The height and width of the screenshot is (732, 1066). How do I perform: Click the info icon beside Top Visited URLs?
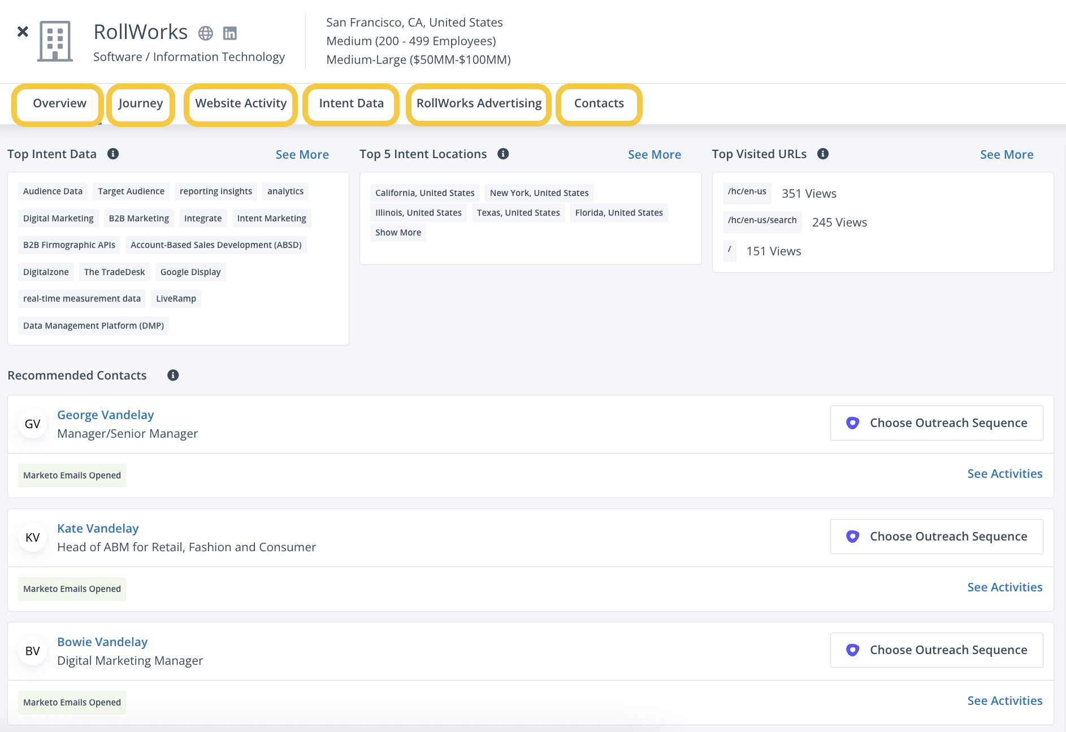point(823,154)
